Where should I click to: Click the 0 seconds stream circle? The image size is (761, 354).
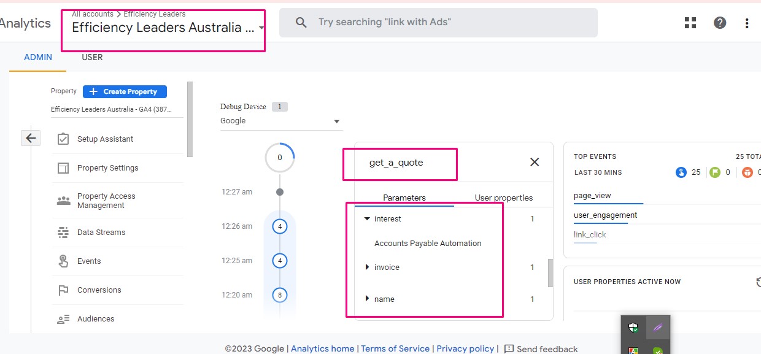tap(280, 158)
